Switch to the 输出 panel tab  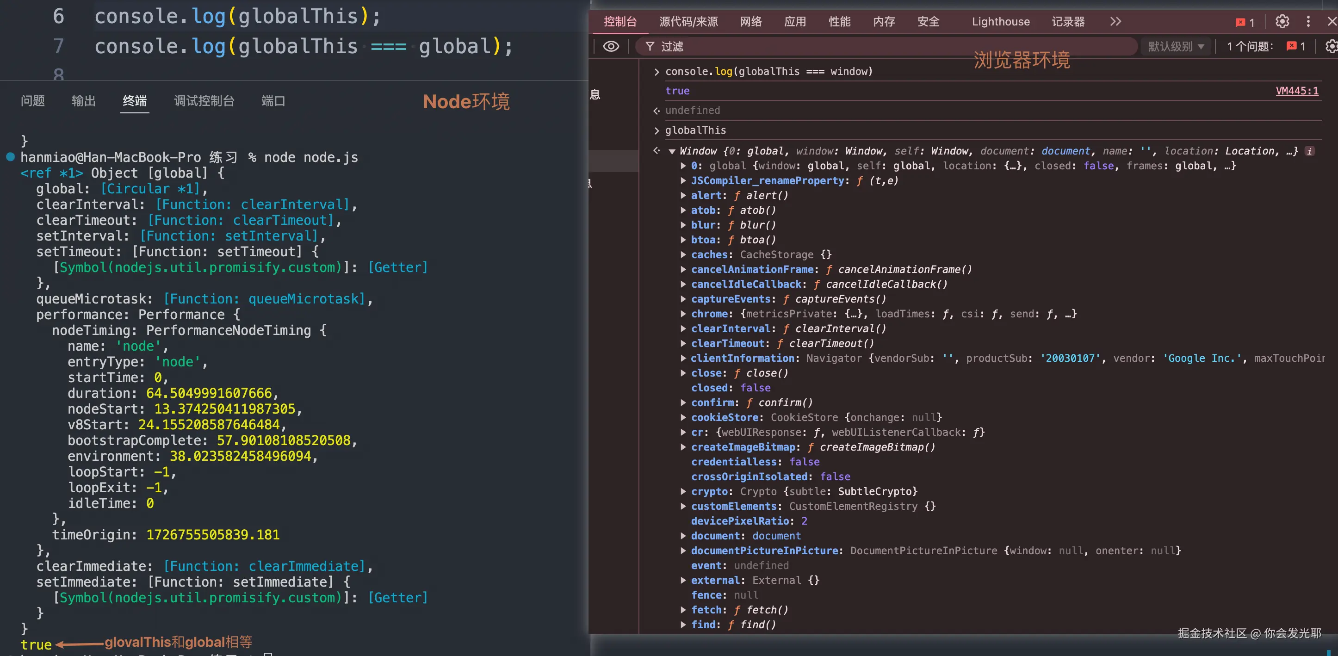tap(83, 101)
